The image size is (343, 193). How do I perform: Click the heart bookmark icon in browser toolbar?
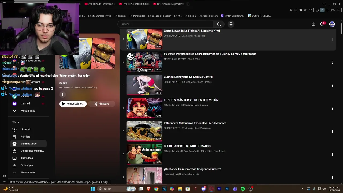[310, 10]
